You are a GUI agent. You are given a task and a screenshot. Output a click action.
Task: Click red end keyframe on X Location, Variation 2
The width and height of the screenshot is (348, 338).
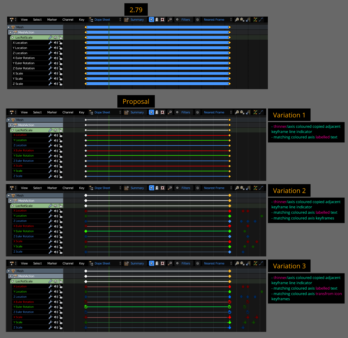[230, 211]
